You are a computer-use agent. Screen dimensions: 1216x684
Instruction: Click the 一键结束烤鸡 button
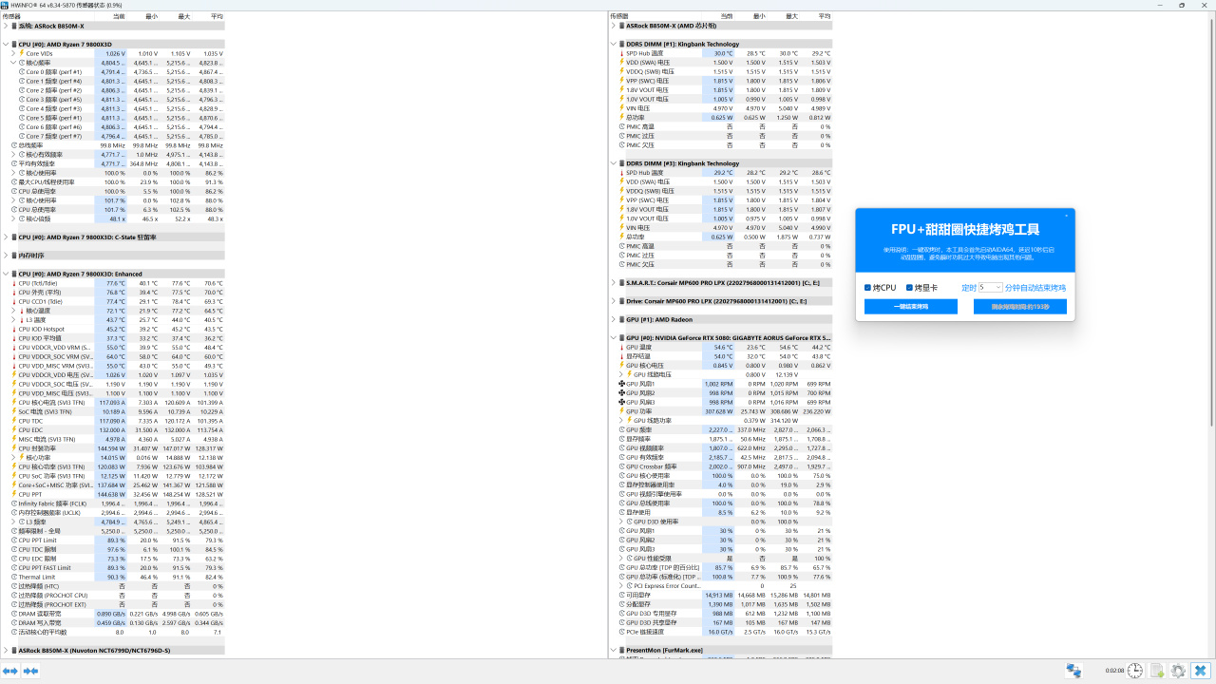pos(910,307)
